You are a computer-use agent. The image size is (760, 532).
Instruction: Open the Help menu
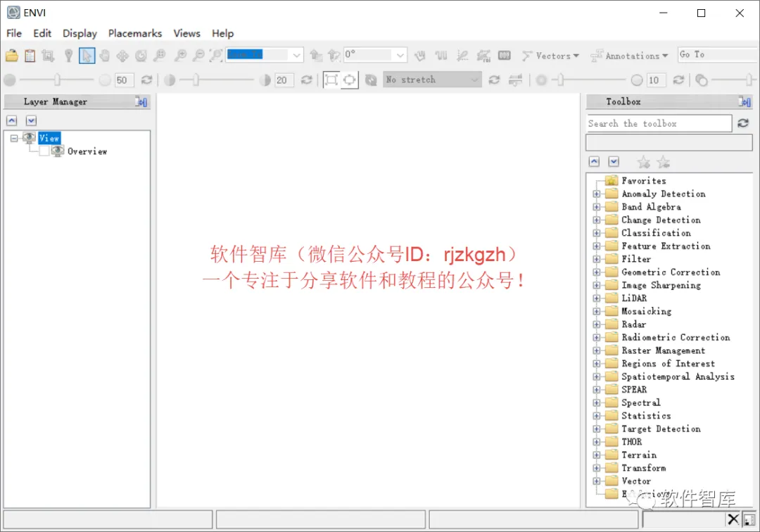point(222,33)
